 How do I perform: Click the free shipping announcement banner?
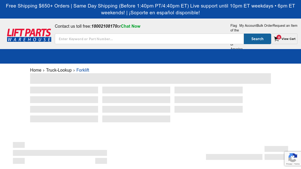(x=150, y=9)
